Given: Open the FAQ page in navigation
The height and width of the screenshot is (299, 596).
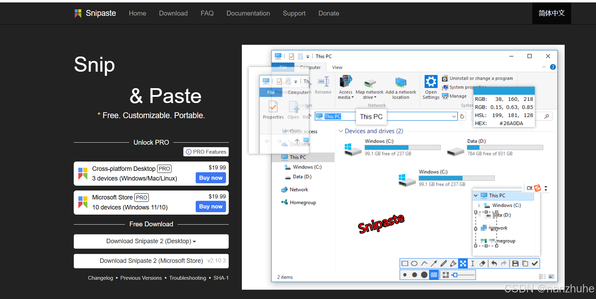Looking at the screenshot, I should [x=207, y=13].
